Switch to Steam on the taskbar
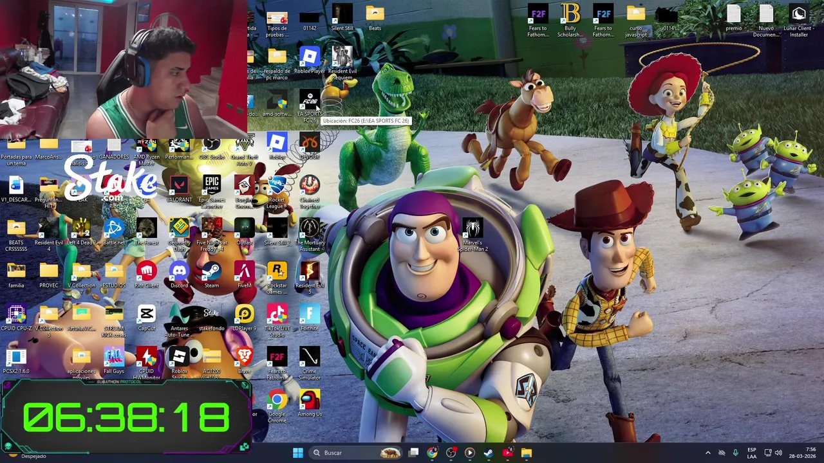824x463 pixels. [489, 453]
